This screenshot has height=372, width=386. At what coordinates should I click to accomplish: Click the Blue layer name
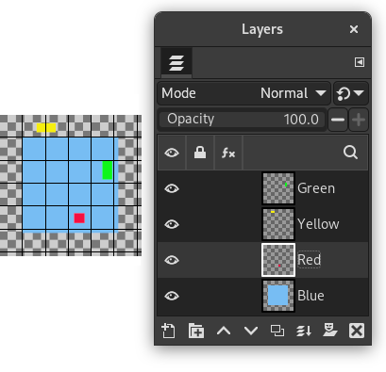coord(310,296)
